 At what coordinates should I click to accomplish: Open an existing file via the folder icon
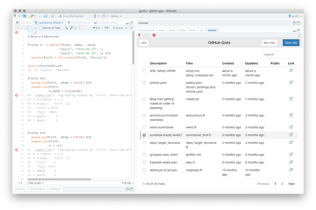31,16
